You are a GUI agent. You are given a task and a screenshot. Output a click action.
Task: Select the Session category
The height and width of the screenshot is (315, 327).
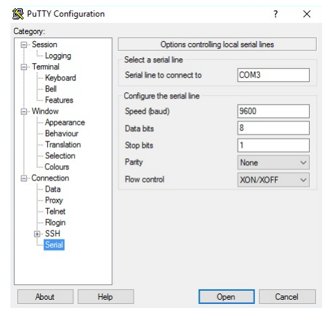pos(44,44)
